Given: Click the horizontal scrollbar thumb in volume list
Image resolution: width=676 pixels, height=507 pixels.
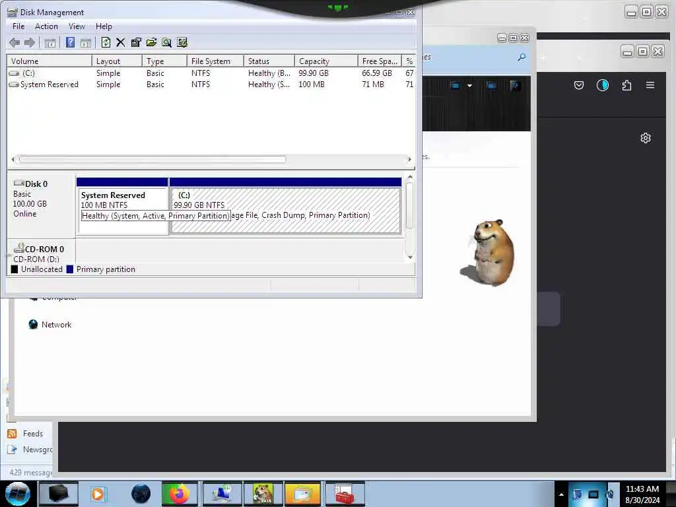Looking at the screenshot, I should 152,160.
